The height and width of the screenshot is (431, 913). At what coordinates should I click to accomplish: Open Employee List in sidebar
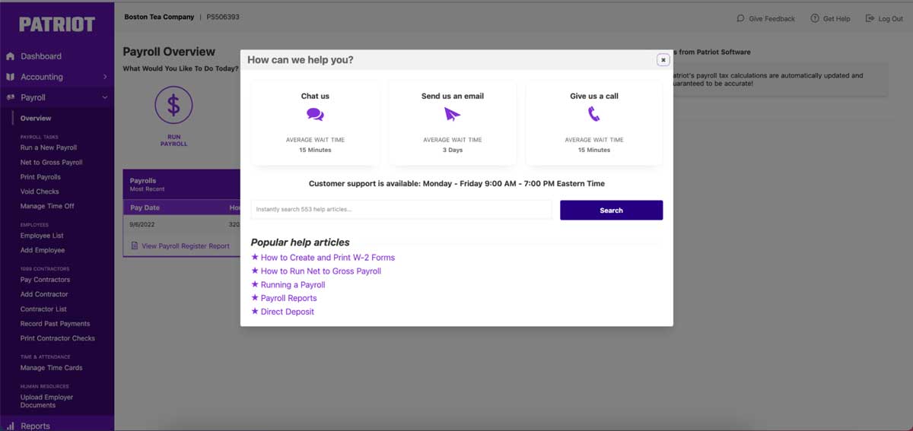click(42, 236)
